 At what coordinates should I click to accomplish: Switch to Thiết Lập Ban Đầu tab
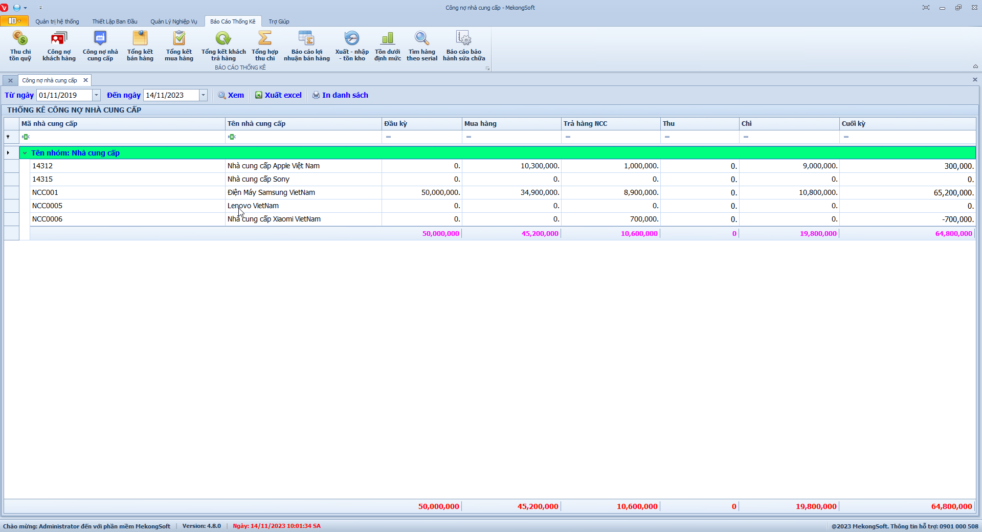(115, 21)
